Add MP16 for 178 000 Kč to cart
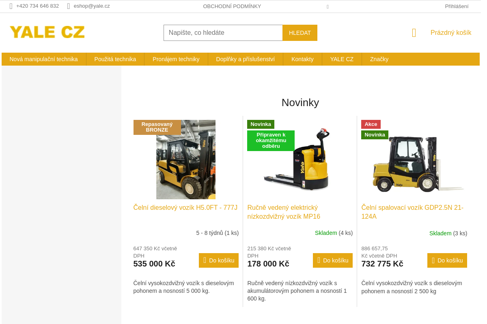487x324 pixels. click(x=333, y=260)
